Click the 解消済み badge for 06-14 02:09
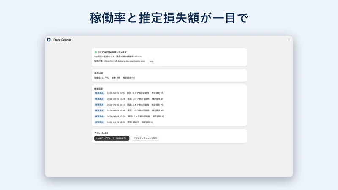The image size is (338, 190). (x=99, y=117)
